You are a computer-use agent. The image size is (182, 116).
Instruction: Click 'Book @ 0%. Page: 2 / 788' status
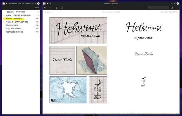[x=169, y=12]
